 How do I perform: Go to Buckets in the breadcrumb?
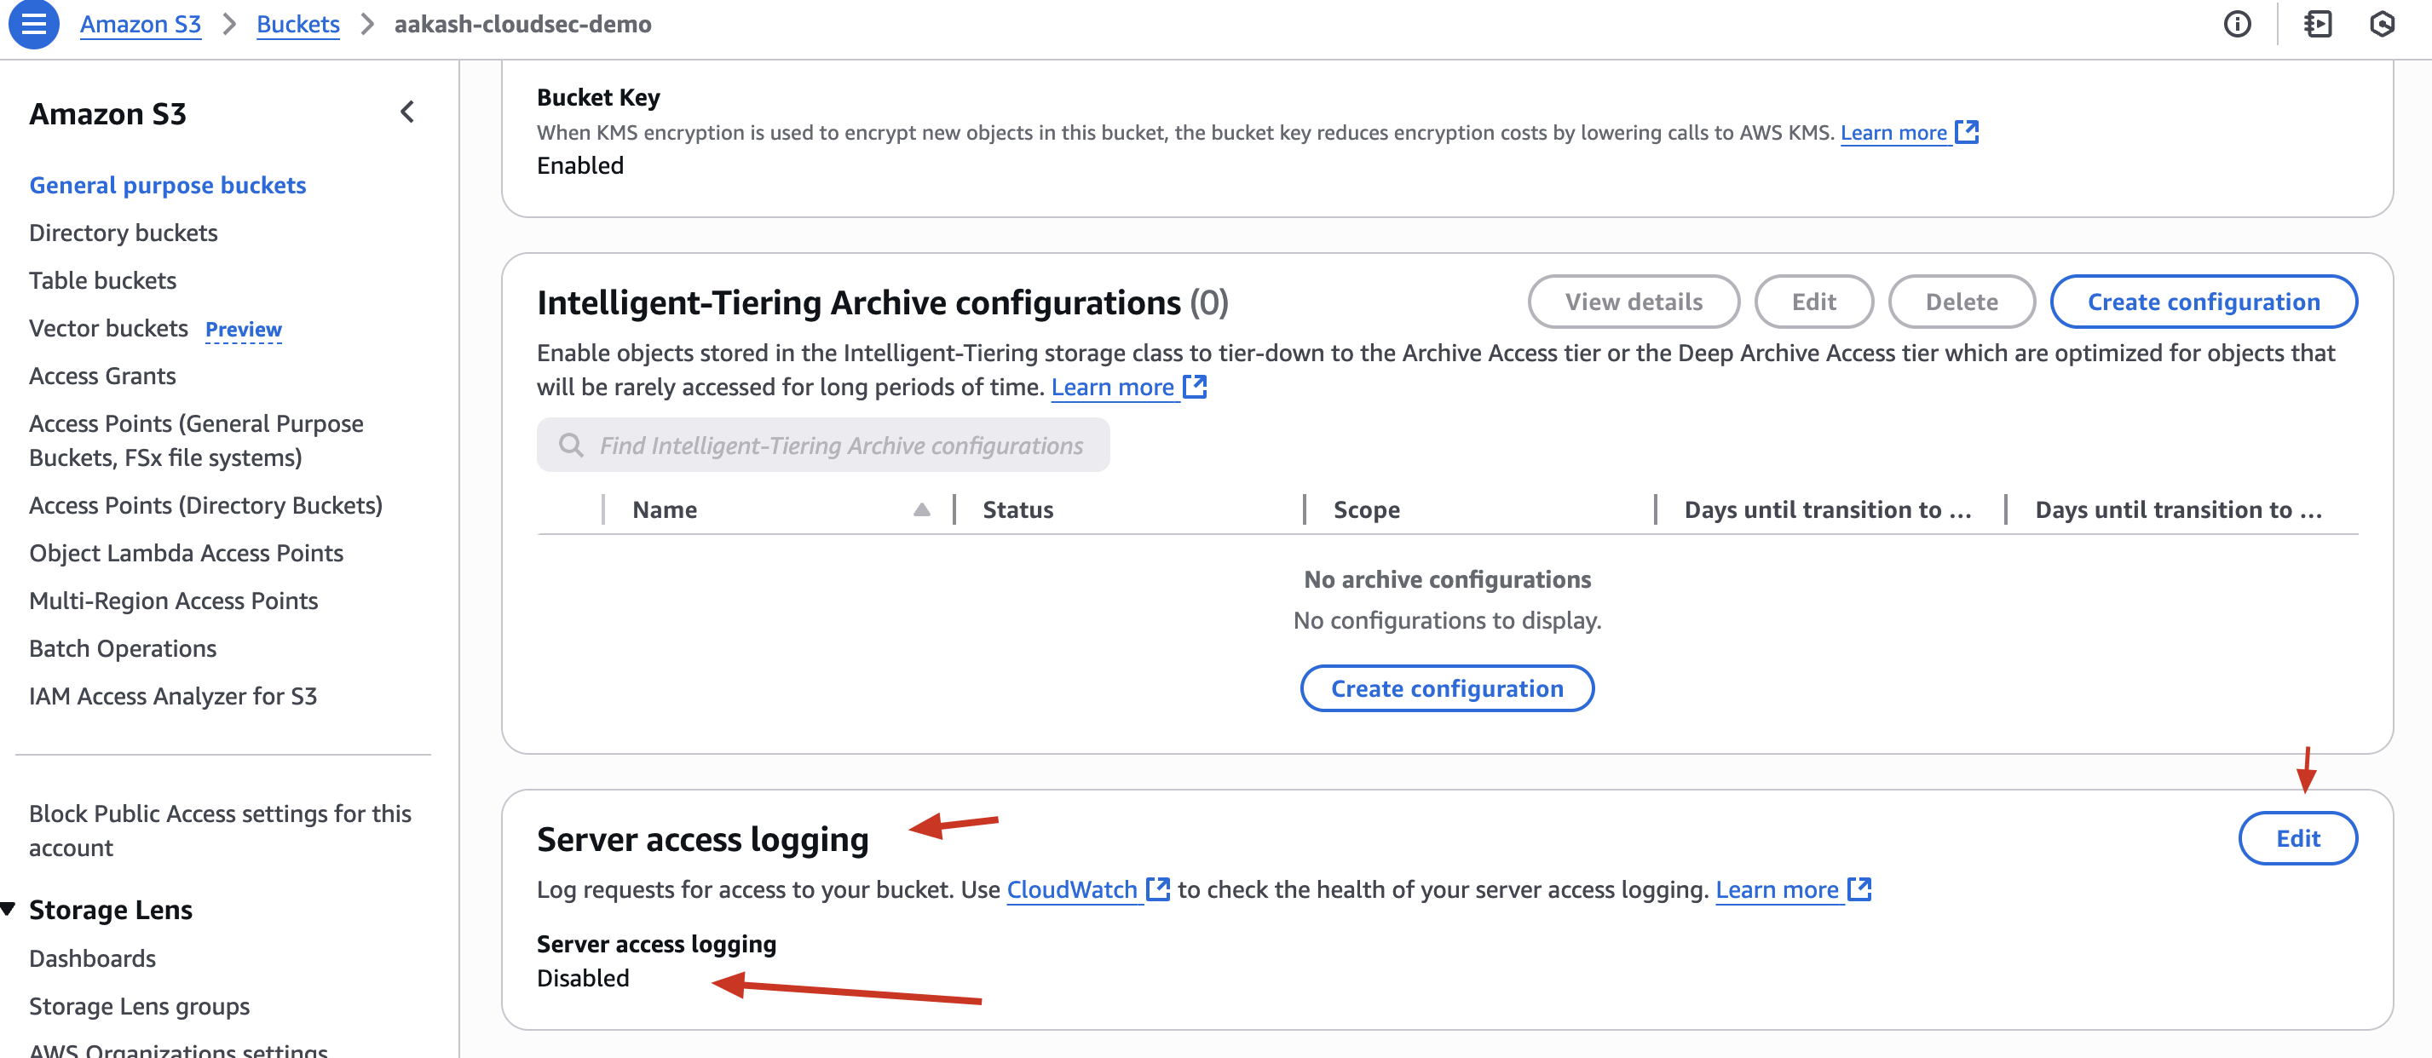297,24
